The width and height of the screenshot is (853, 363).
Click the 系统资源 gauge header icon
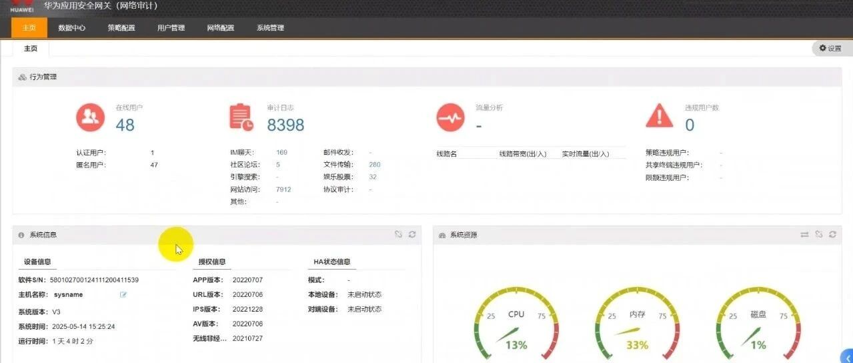pos(442,235)
